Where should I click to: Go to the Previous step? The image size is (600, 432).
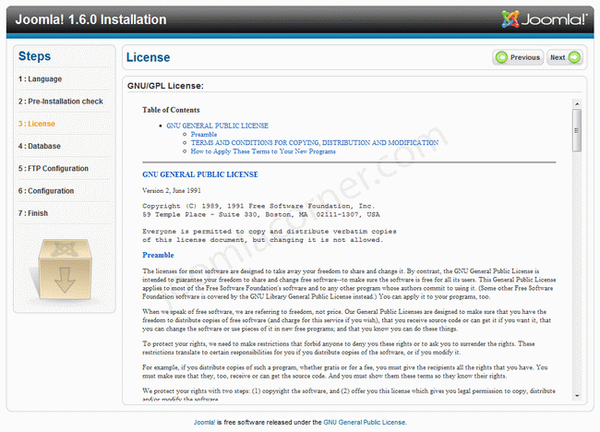(x=518, y=57)
